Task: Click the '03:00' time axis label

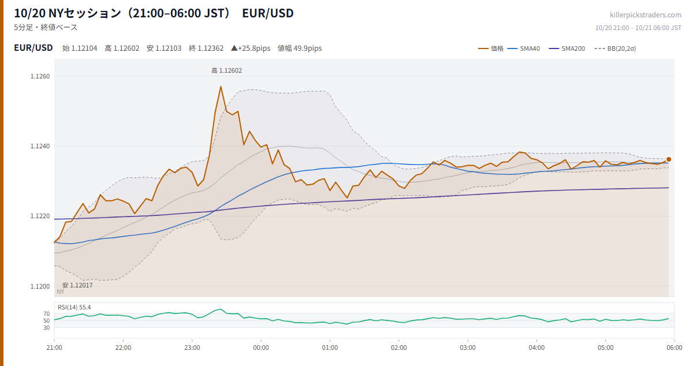Action: [x=468, y=348]
